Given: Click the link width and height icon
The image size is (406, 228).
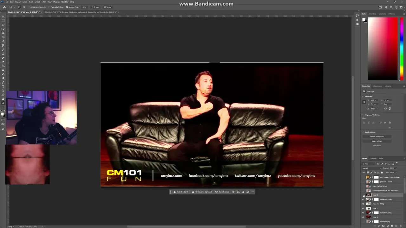Looking at the screenshot, I should (364, 102).
